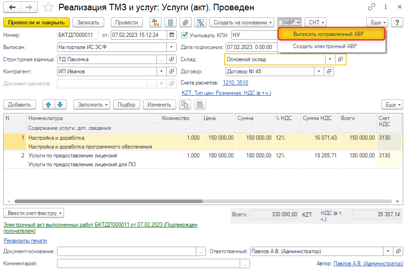Toggle the Учитывать КПН checkbox
The height and width of the screenshot is (270, 406).
185,35
